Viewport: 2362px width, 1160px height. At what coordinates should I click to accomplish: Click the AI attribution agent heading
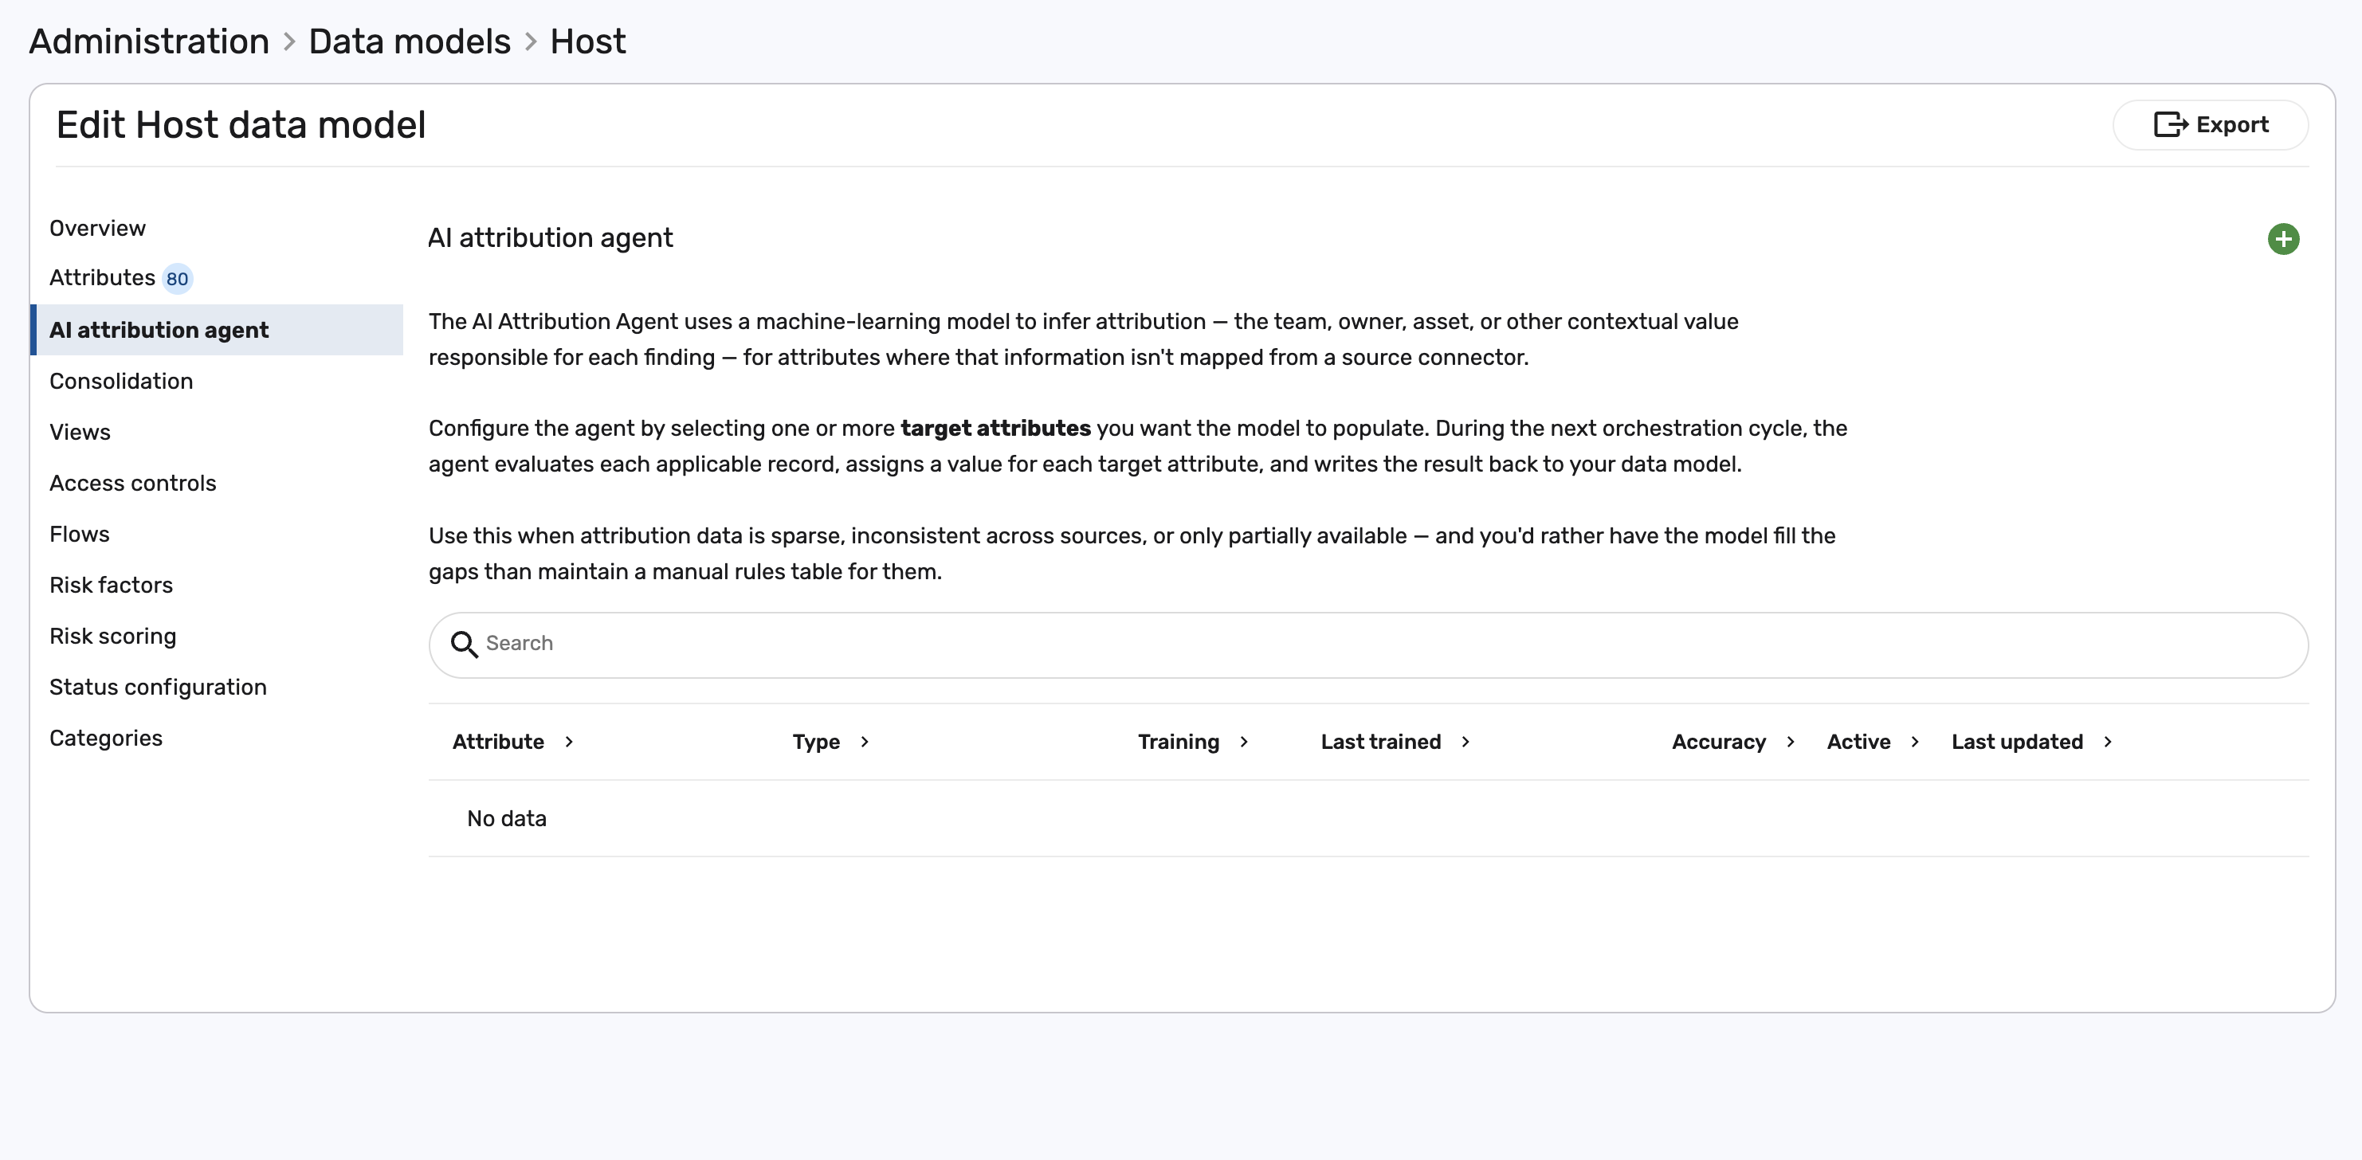click(550, 238)
